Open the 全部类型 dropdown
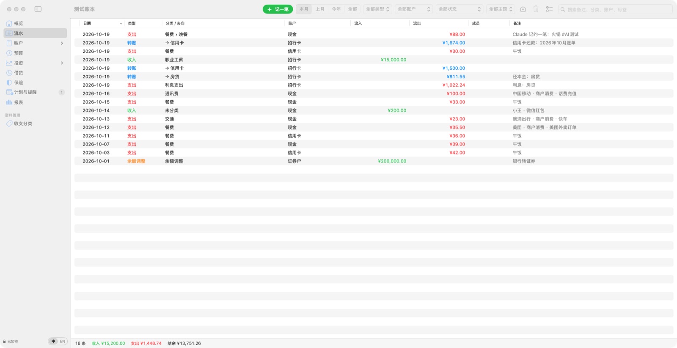Screen dimensions: 677x348 [377, 9]
